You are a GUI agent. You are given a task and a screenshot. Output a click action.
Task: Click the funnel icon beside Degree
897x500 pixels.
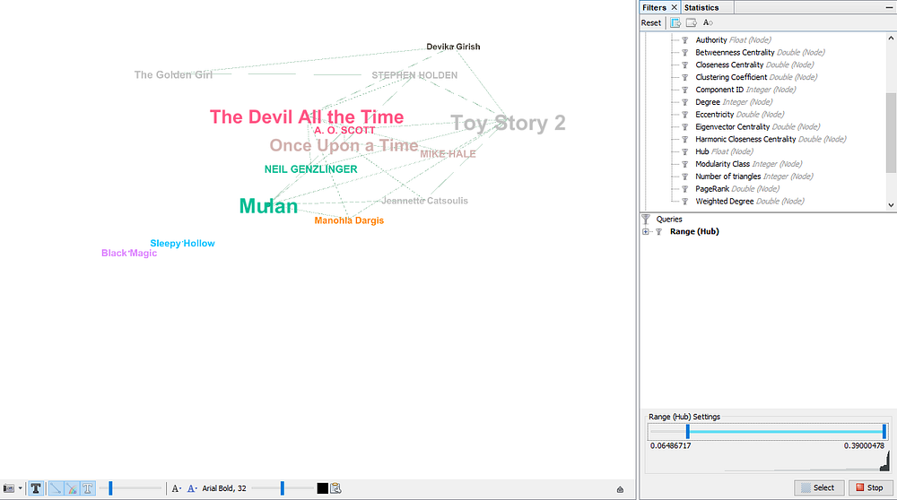click(684, 102)
